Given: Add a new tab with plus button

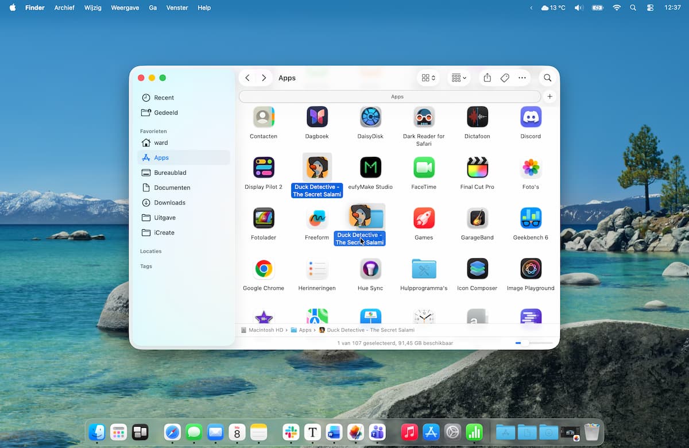Looking at the screenshot, I should [x=549, y=96].
